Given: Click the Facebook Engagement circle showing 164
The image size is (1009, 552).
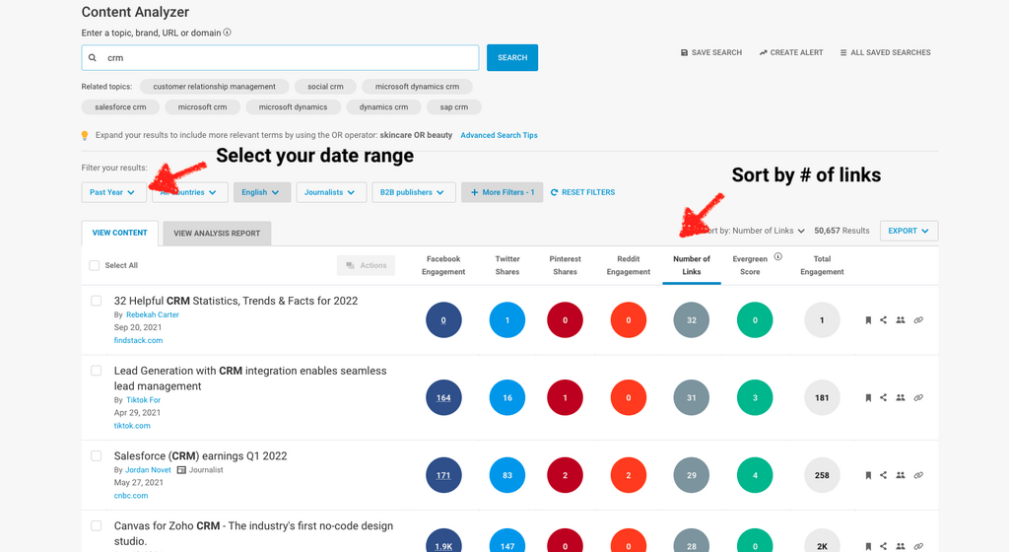Looking at the screenshot, I should click(x=443, y=397).
